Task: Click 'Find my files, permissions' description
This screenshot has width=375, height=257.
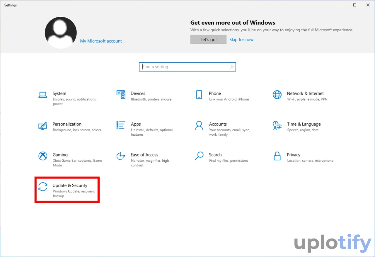Action: pyautogui.click(x=229, y=161)
